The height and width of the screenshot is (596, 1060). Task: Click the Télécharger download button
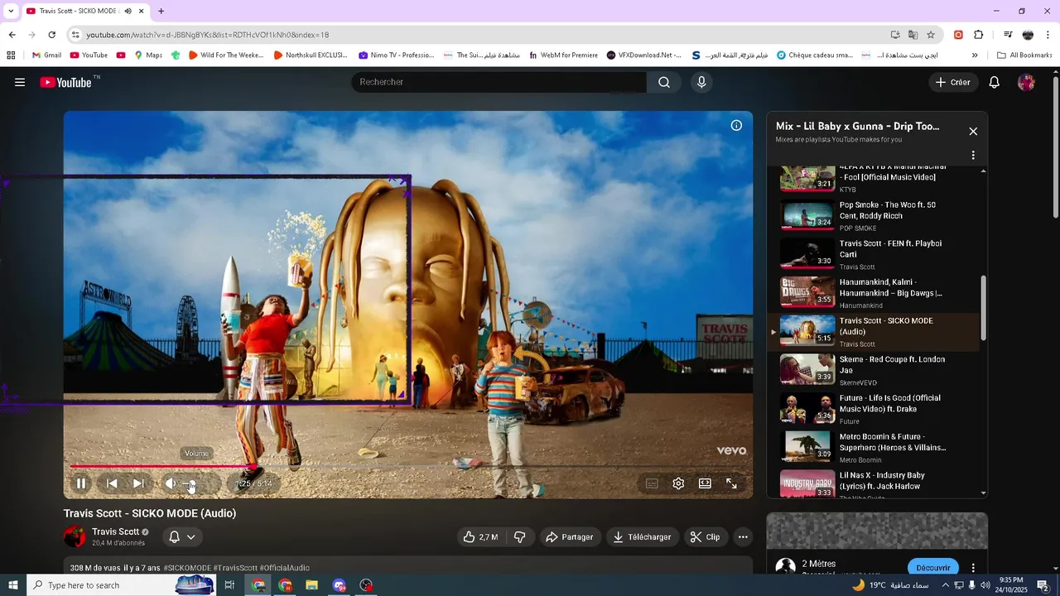642,537
